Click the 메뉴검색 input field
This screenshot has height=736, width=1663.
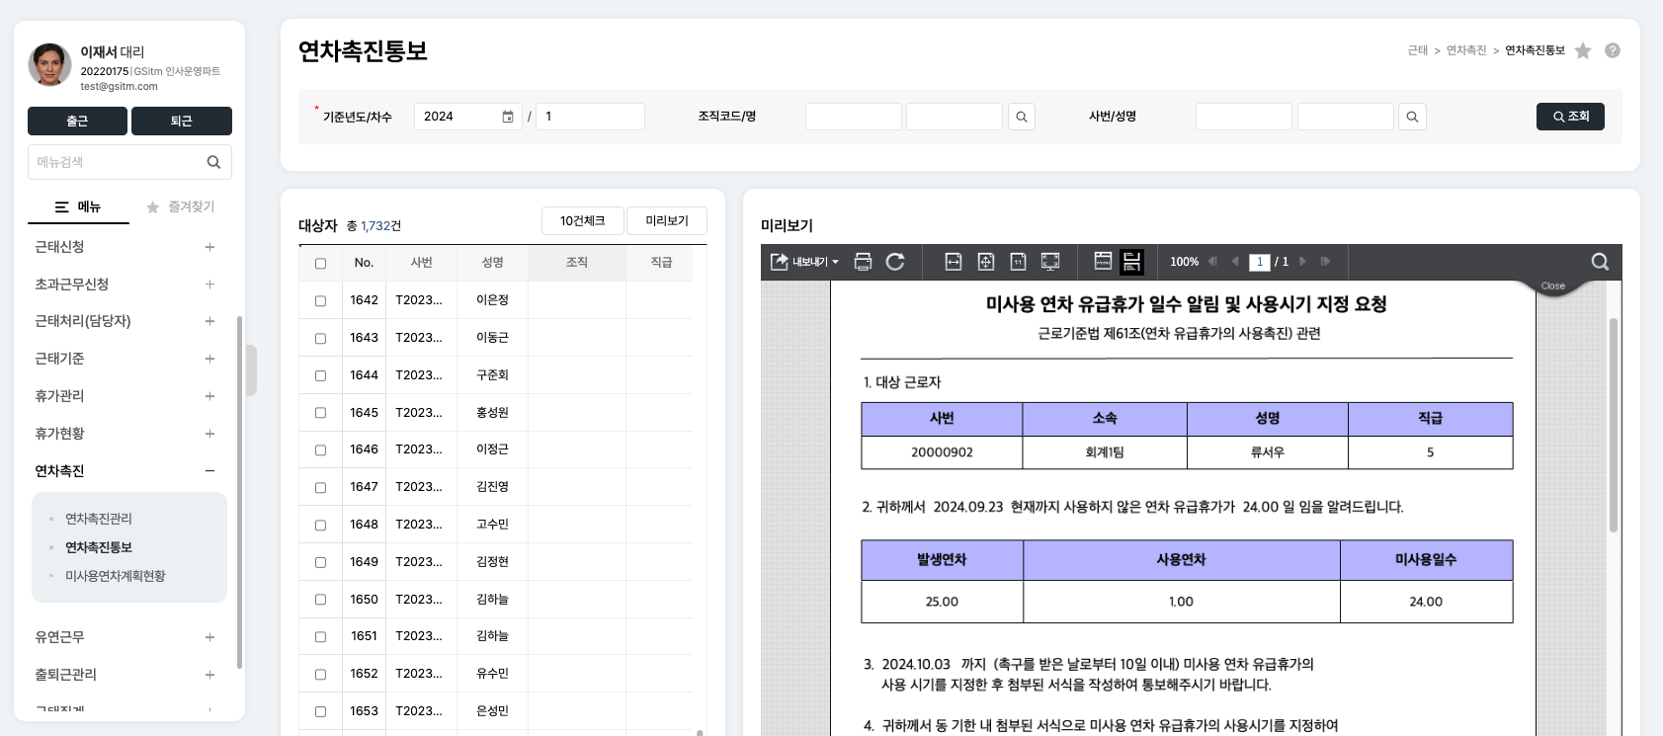(x=117, y=162)
